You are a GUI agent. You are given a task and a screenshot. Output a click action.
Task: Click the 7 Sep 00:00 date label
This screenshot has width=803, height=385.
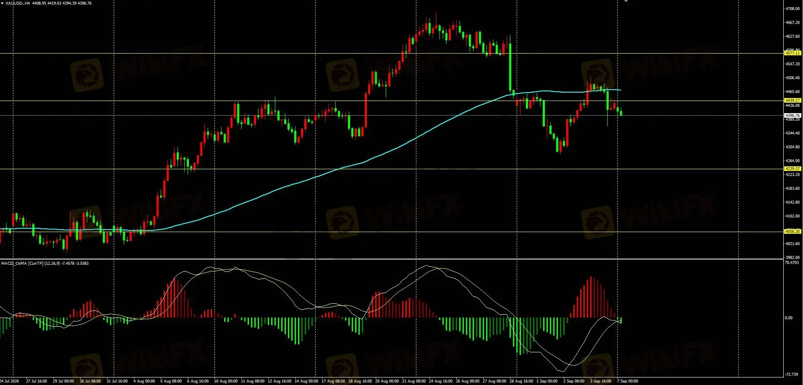[x=628, y=381]
